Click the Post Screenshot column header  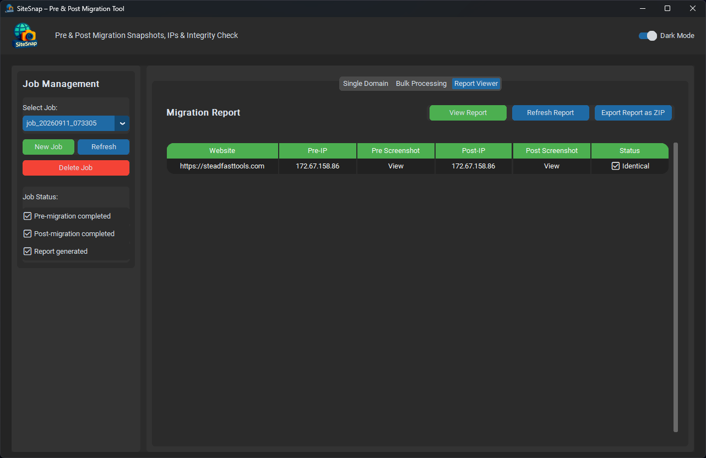click(x=552, y=151)
